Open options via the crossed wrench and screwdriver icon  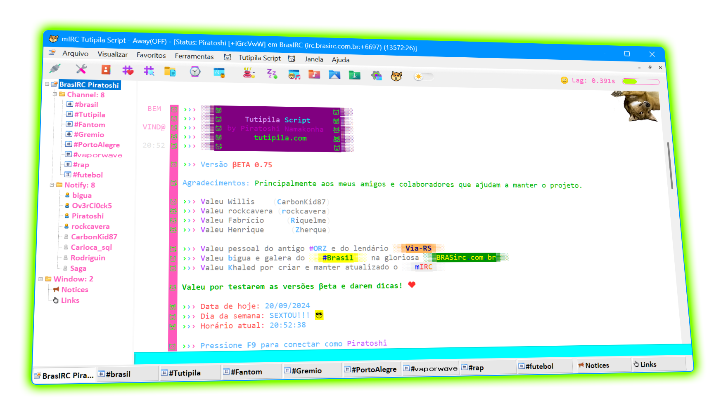pyautogui.click(x=81, y=69)
